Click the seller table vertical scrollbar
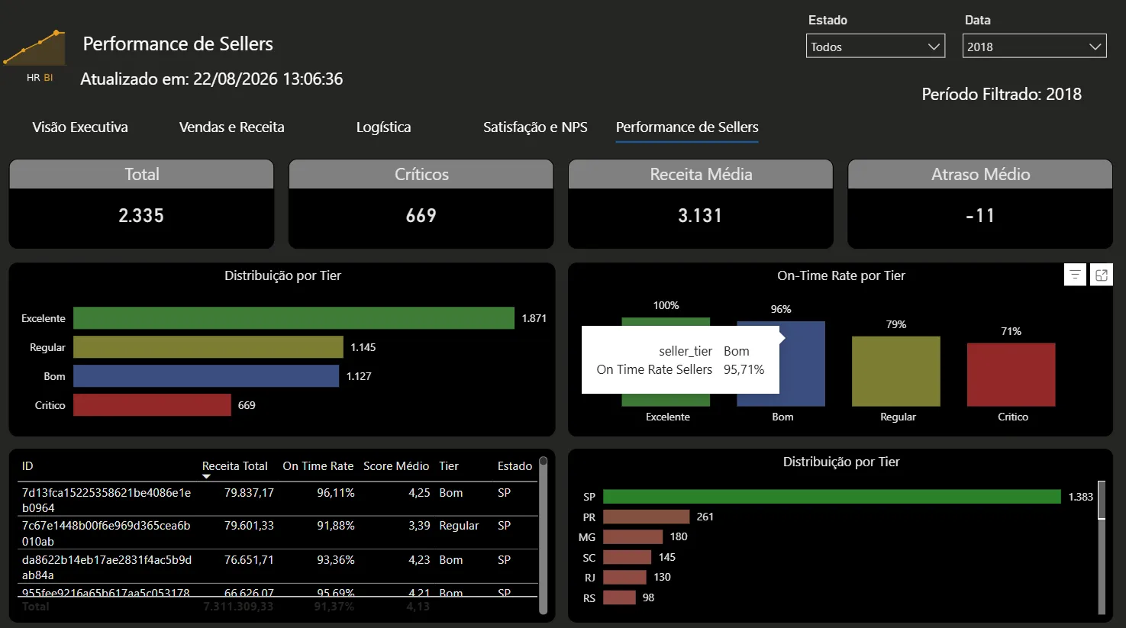 543,535
